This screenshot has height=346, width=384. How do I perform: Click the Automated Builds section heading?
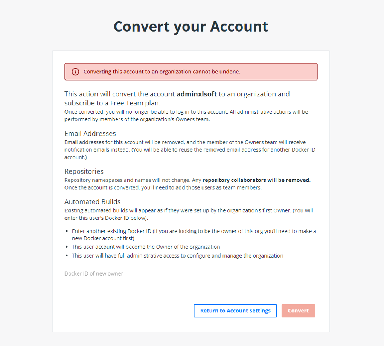(92, 202)
